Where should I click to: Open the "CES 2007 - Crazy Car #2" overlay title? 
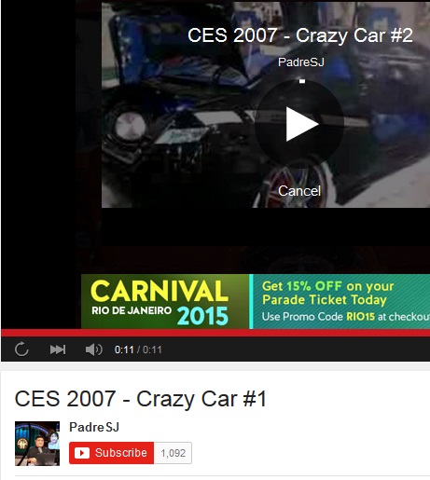[300, 34]
